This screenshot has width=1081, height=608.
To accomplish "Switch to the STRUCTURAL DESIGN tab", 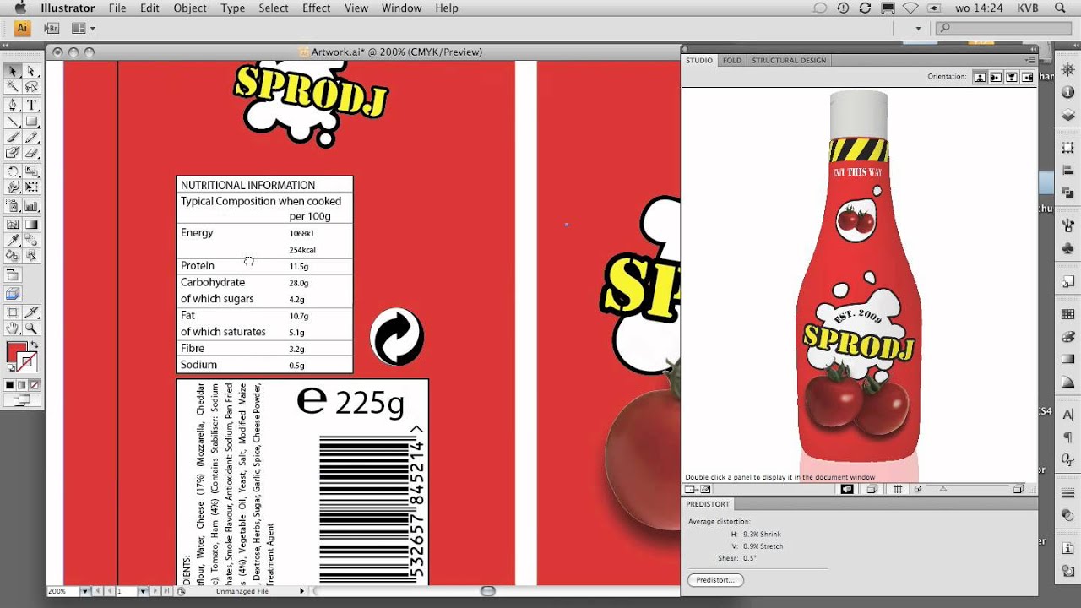I will pyautogui.click(x=789, y=61).
